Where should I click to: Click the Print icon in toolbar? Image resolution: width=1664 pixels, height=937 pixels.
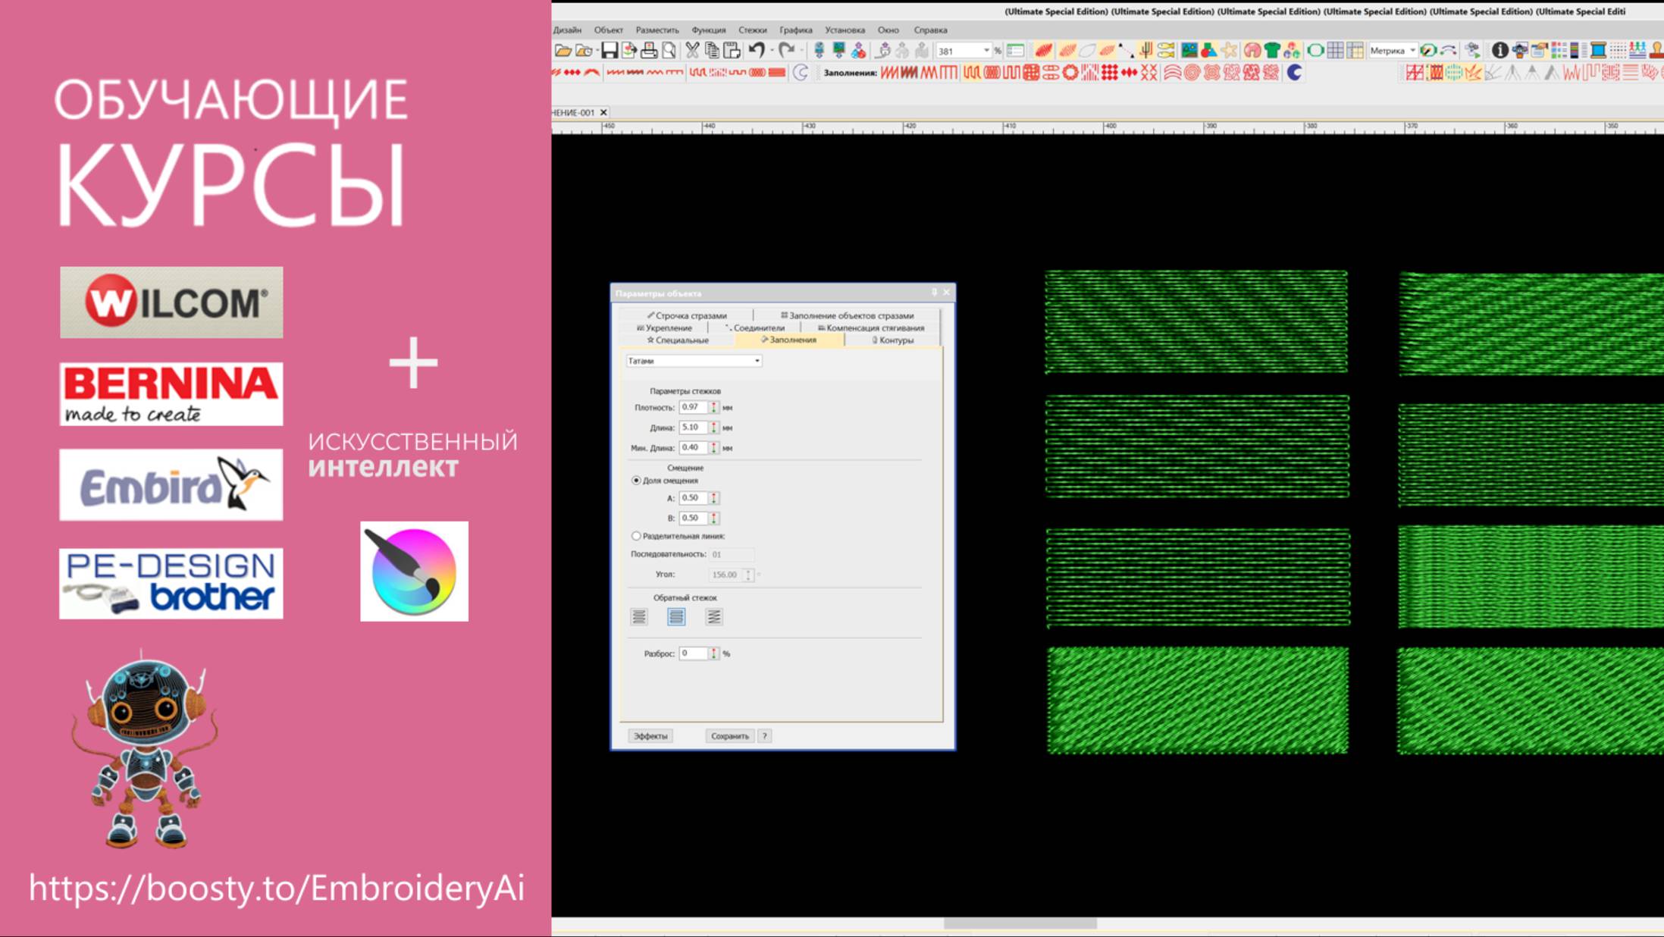point(649,51)
